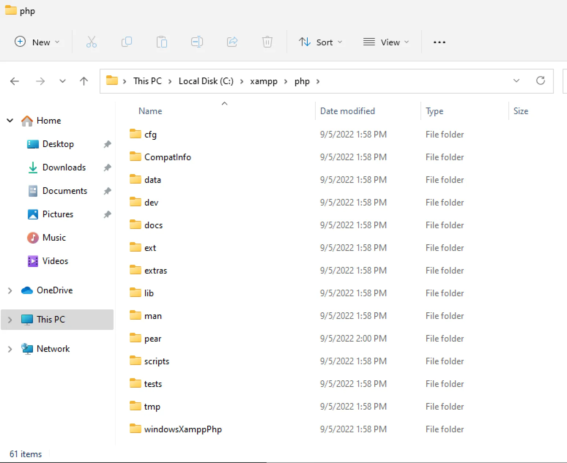The image size is (567, 463).
Task: Open Downloads in the sidebar
Action: click(64, 167)
